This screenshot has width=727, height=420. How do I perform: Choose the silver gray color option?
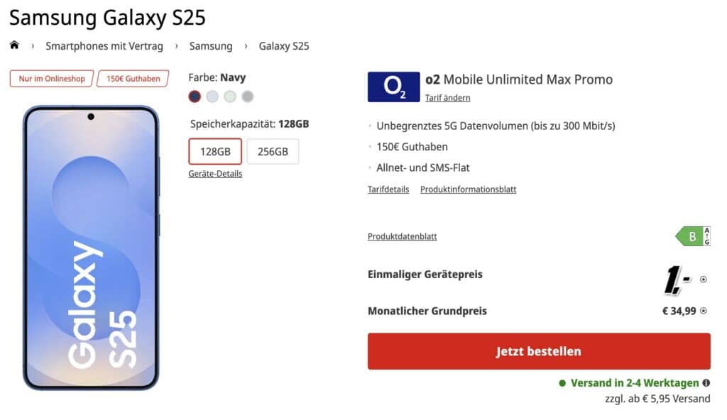pyautogui.click(x=247, y=96)
